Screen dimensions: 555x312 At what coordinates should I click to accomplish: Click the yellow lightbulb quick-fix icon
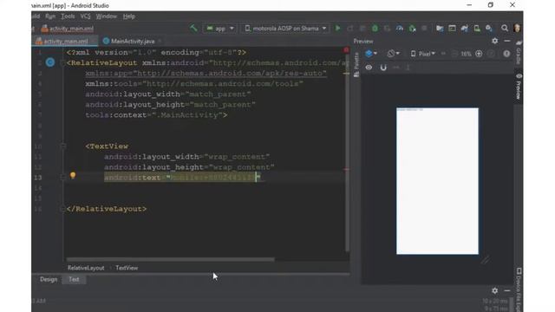73,176
